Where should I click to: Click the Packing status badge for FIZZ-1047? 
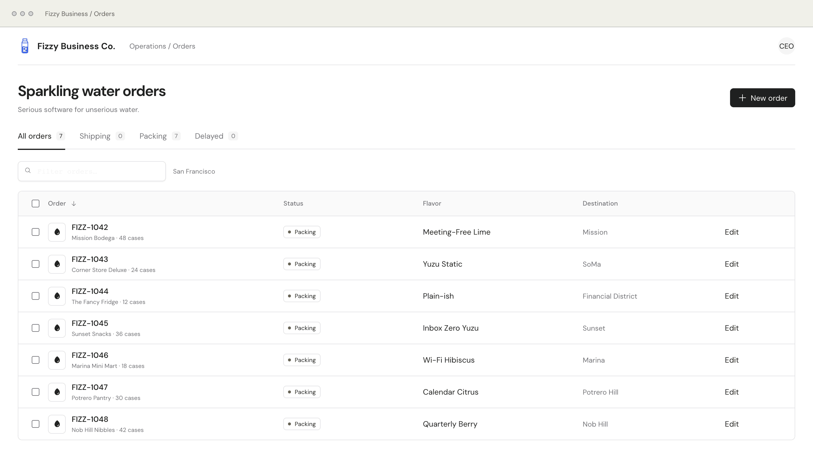(x=302, y=392)
